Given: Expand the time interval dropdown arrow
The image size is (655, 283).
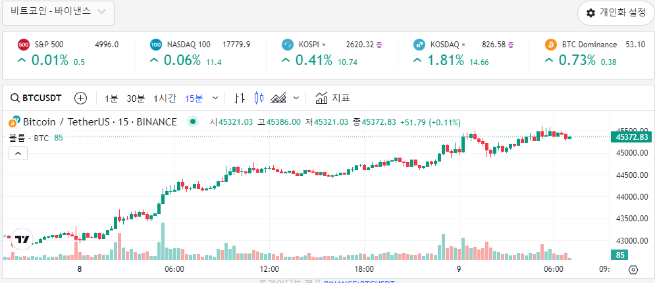Looking at the screenshot, I should 215,98.
